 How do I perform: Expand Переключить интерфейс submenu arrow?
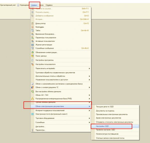[x=89, y=68]
